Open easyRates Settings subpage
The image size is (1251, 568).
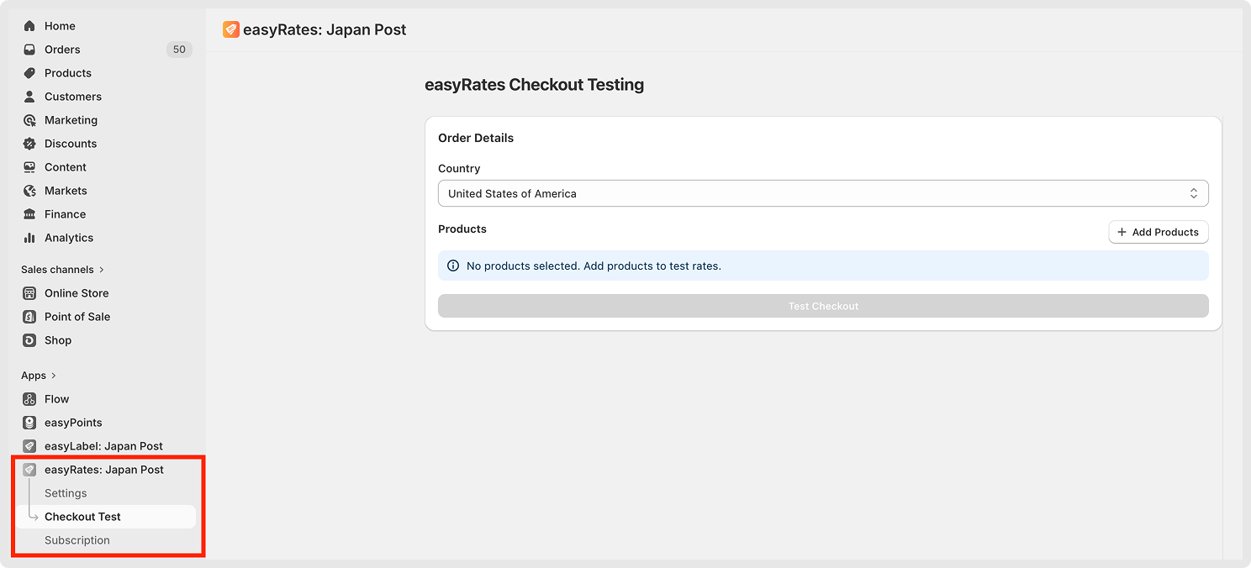coord(66,493)
